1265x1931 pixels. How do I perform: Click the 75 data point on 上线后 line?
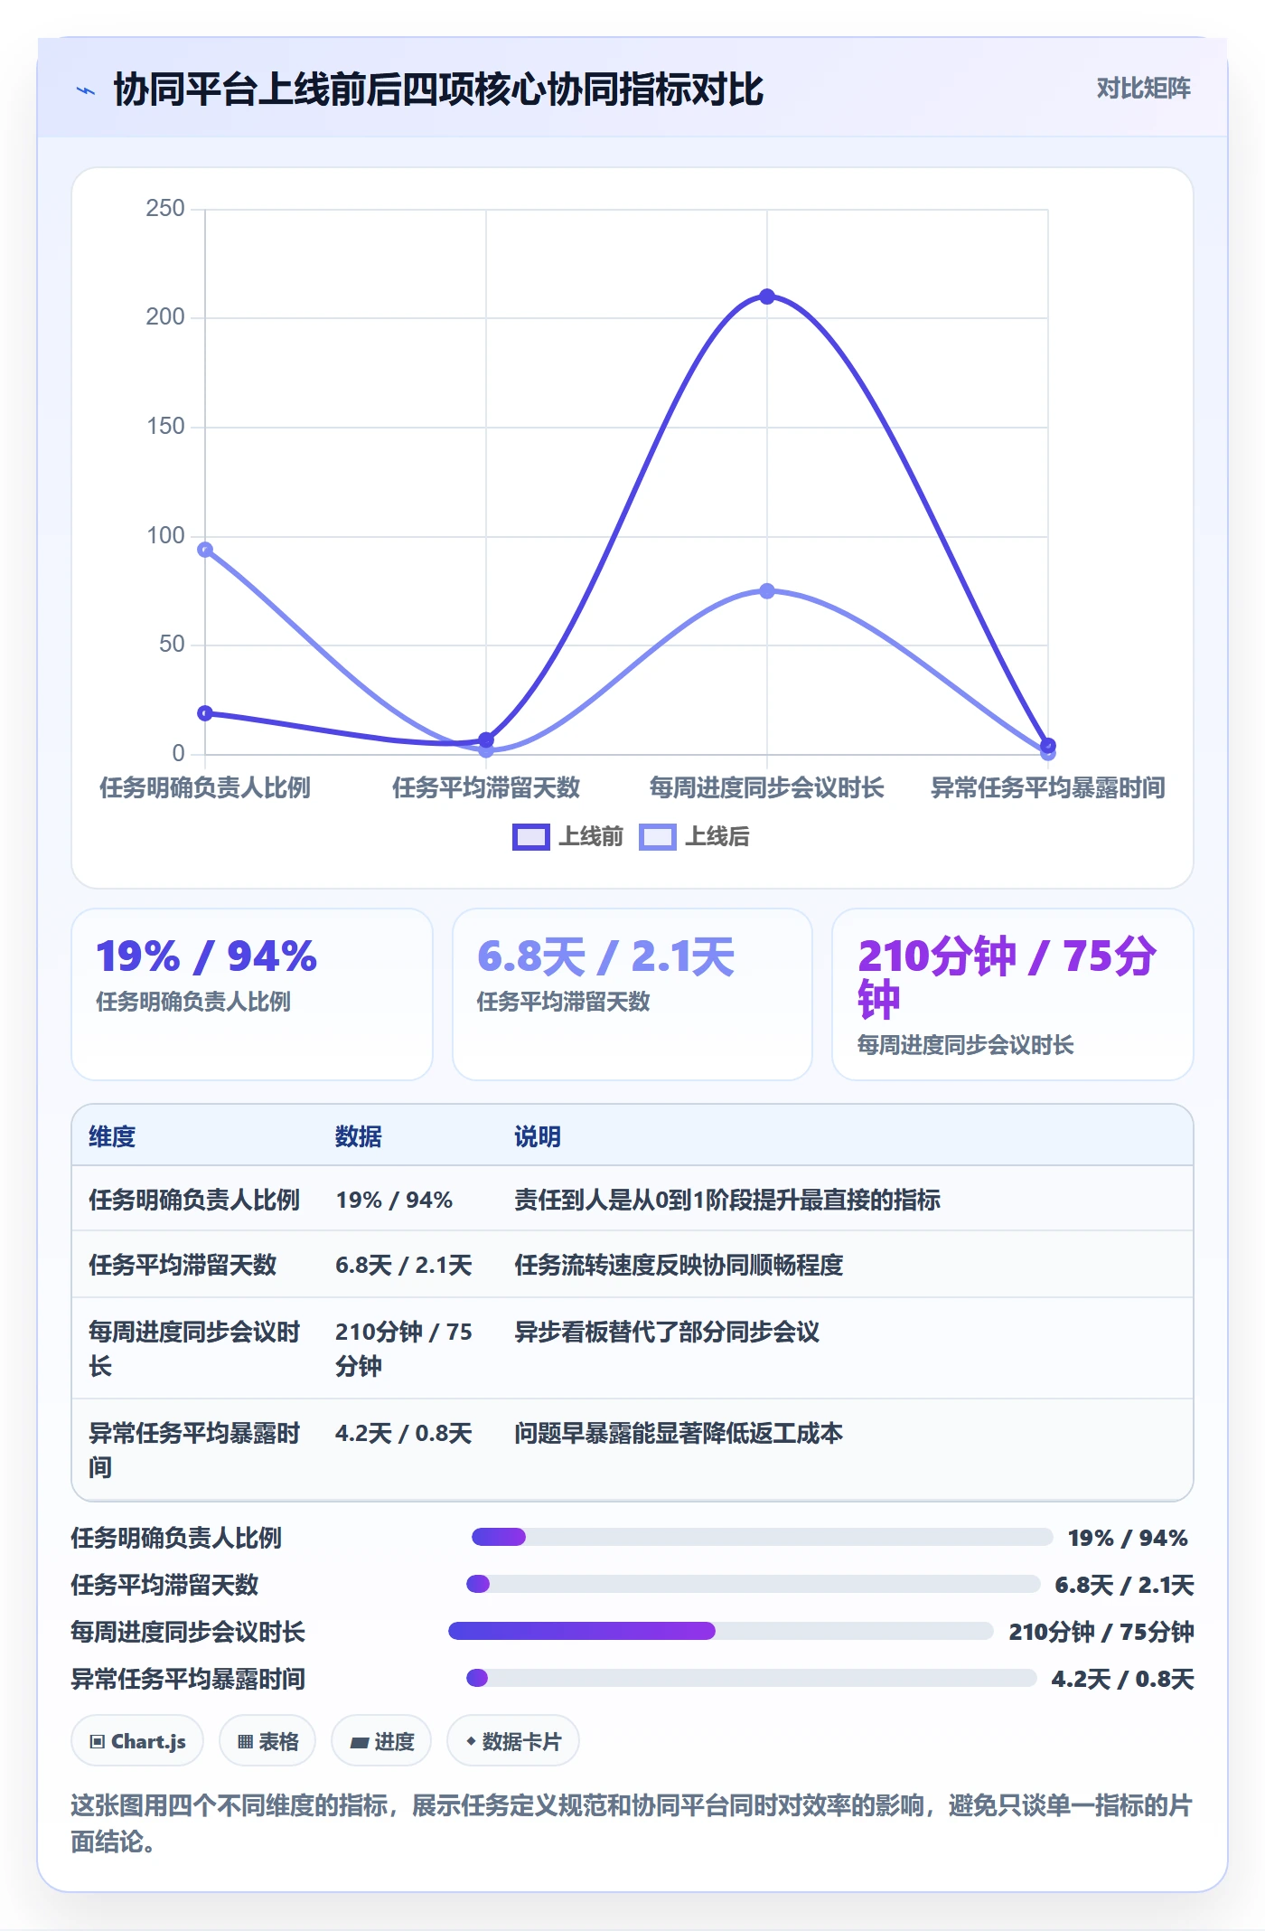[x=767, y=591]
